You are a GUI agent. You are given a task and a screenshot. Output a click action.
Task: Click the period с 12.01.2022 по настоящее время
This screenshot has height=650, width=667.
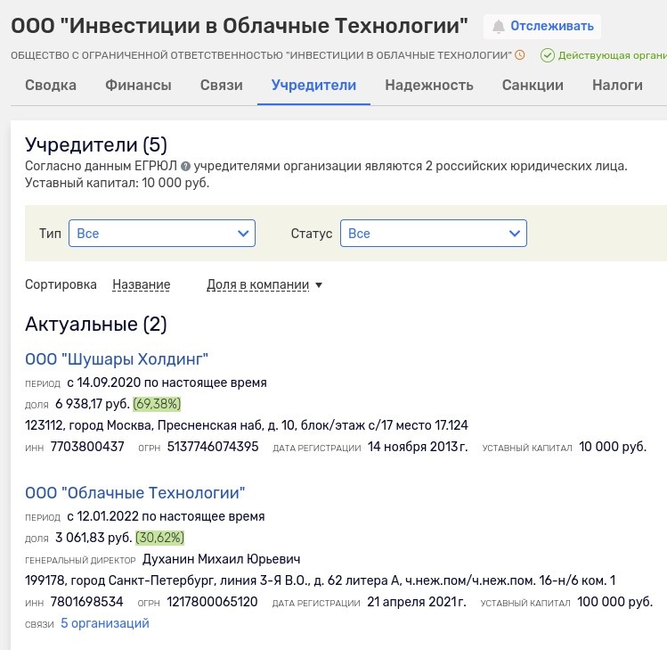(166, 516)
